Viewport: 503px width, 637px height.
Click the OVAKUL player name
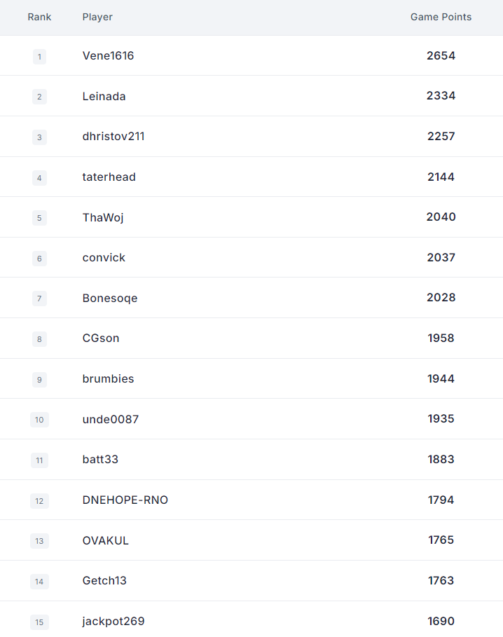click(106, 540)
